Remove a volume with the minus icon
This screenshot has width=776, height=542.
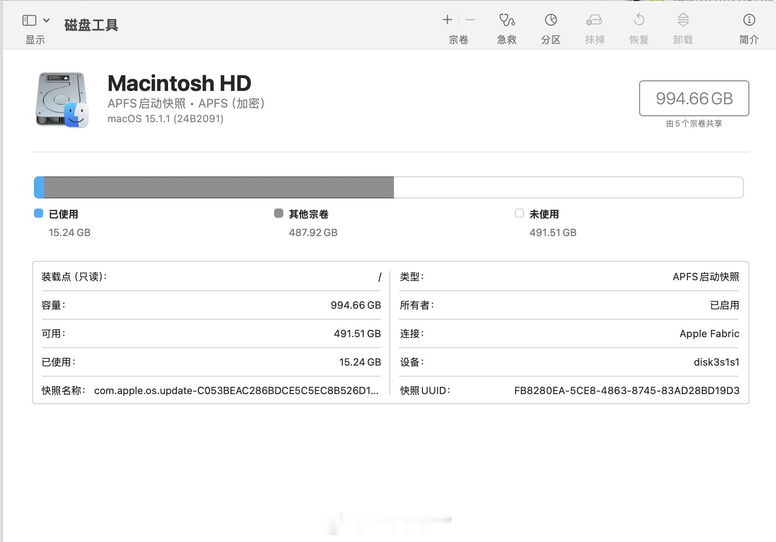coord(470,20)
